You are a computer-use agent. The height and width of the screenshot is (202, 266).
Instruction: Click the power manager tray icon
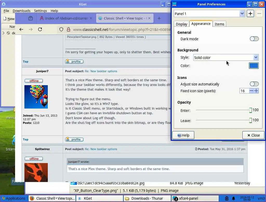pyautogui.click(x=227, y=198)
